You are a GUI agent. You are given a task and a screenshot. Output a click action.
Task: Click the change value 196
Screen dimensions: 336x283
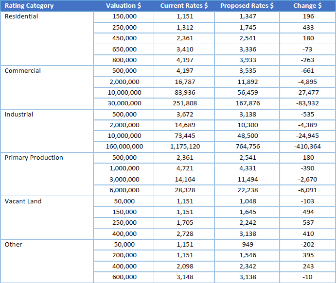(308, 17)
